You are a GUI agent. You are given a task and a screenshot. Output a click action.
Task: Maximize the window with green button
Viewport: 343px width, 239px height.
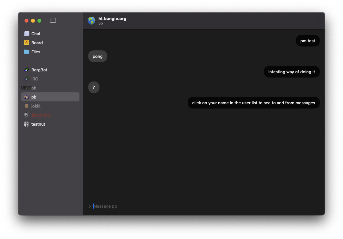(x=39, y=21)
